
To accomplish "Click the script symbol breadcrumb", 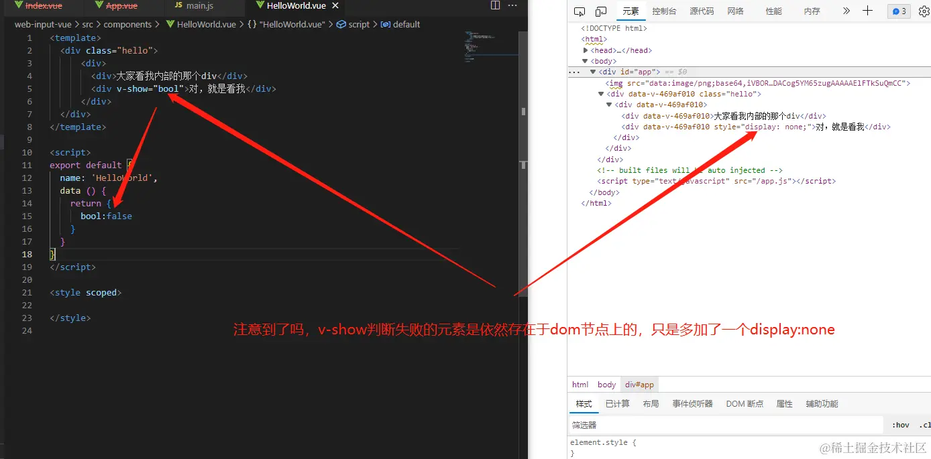I will tap(353, 24).
